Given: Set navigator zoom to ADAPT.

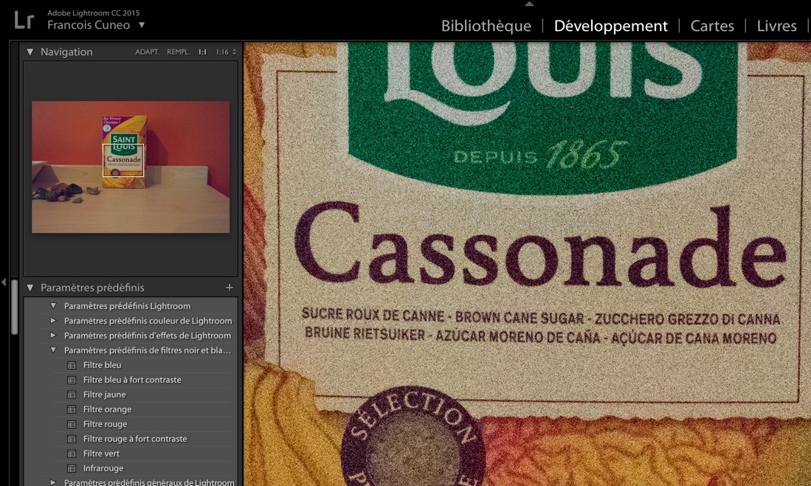Looking at the screenshot, I should [x=147, y=52].
